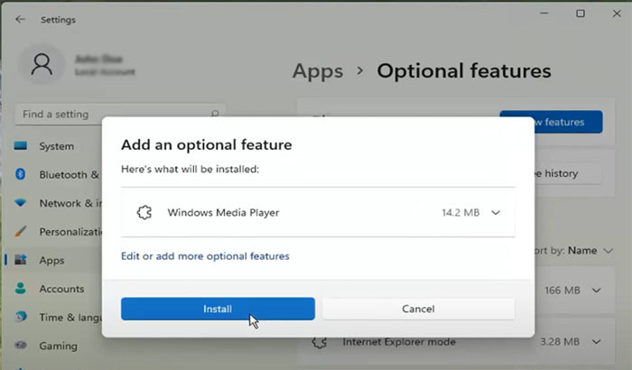This screenshot has height=370, width=632.
Task: Click the Install button
Action: [218, 309]
